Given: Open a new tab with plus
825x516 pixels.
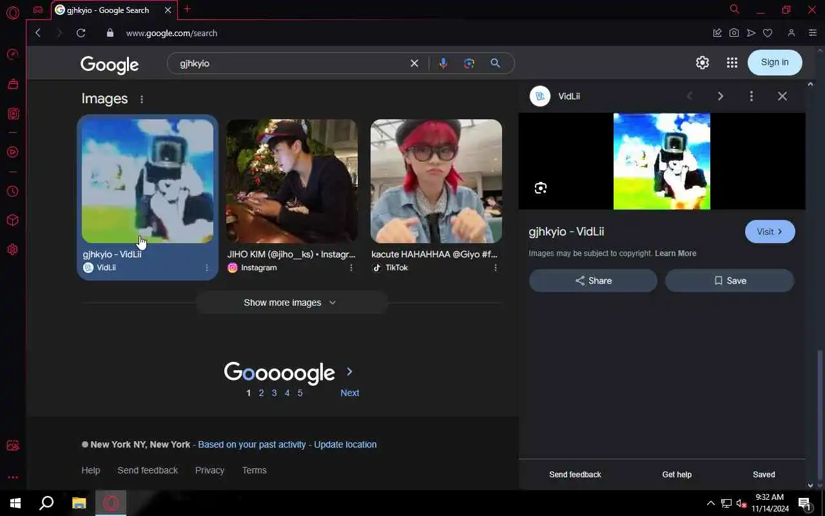Looking at the screenshot, I should 188,9.
